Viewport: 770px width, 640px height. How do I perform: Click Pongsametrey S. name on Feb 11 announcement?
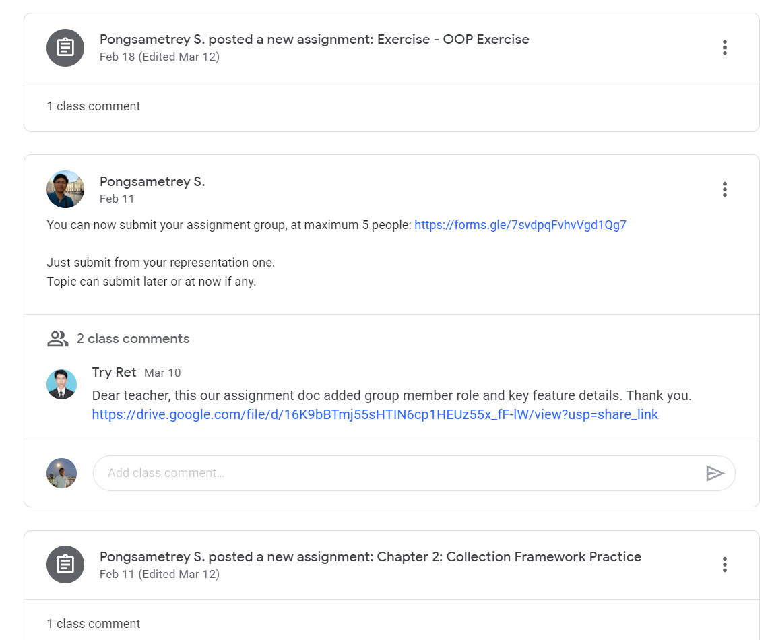pos(152,181)
